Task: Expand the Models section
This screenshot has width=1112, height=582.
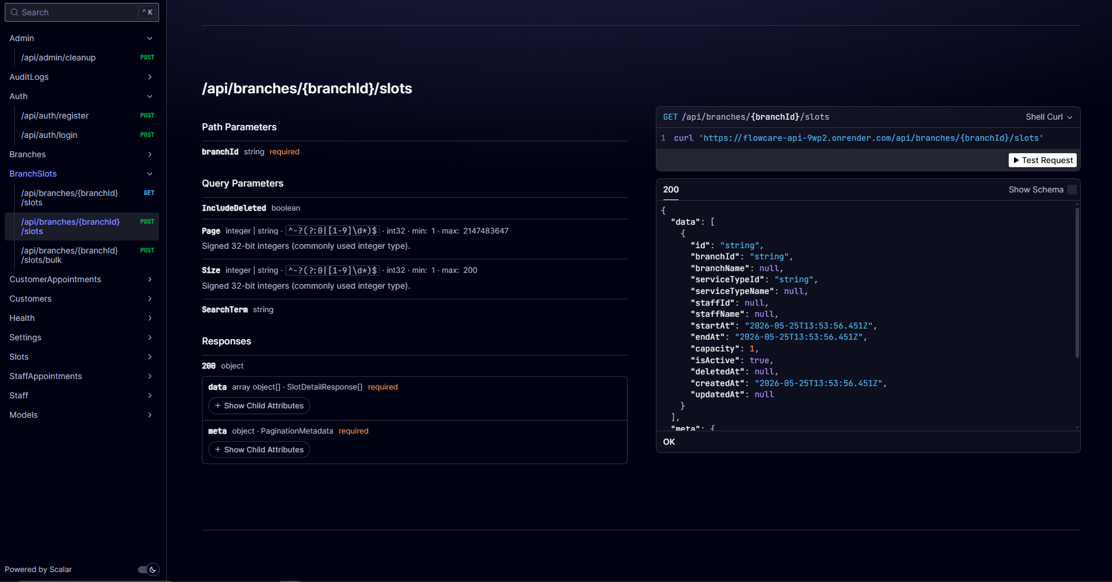Action: [x=150, y=415]
